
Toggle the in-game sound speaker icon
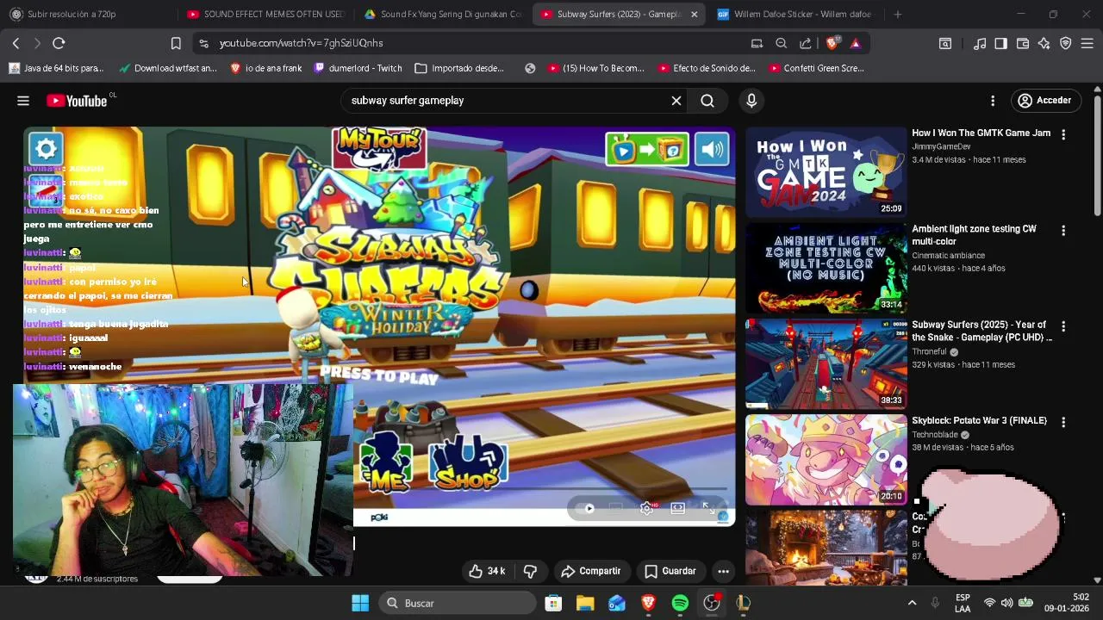point(713,149)
